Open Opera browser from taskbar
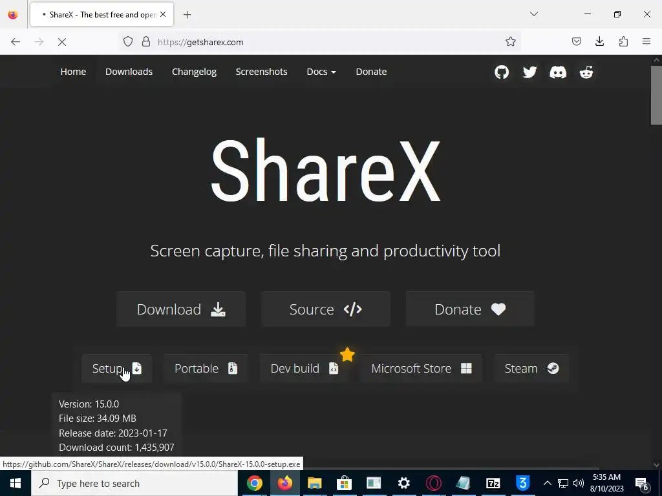This screenshot has width=662, height=496. (434, 483)
